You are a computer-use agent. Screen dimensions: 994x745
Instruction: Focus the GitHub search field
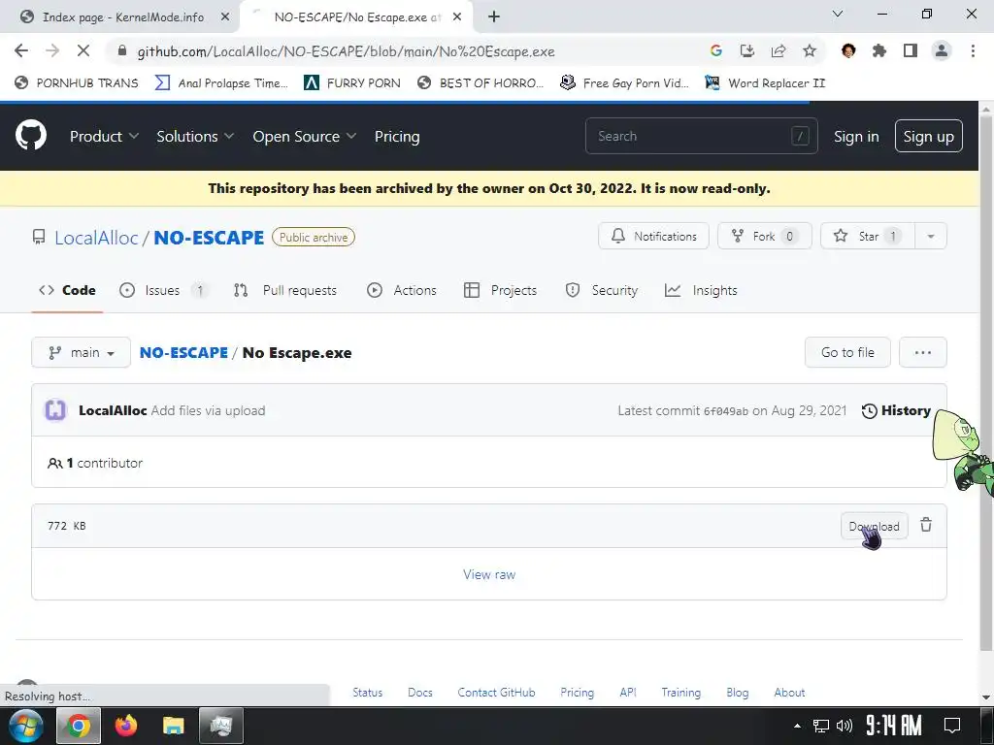click(x=701, y=136)
